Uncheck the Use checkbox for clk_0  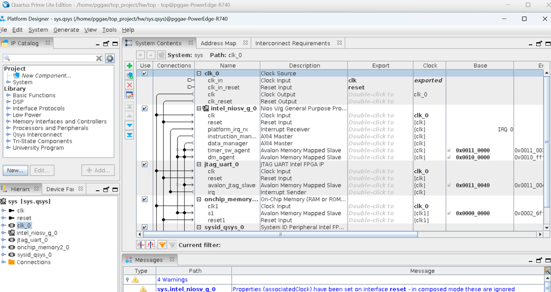point(145,74)
